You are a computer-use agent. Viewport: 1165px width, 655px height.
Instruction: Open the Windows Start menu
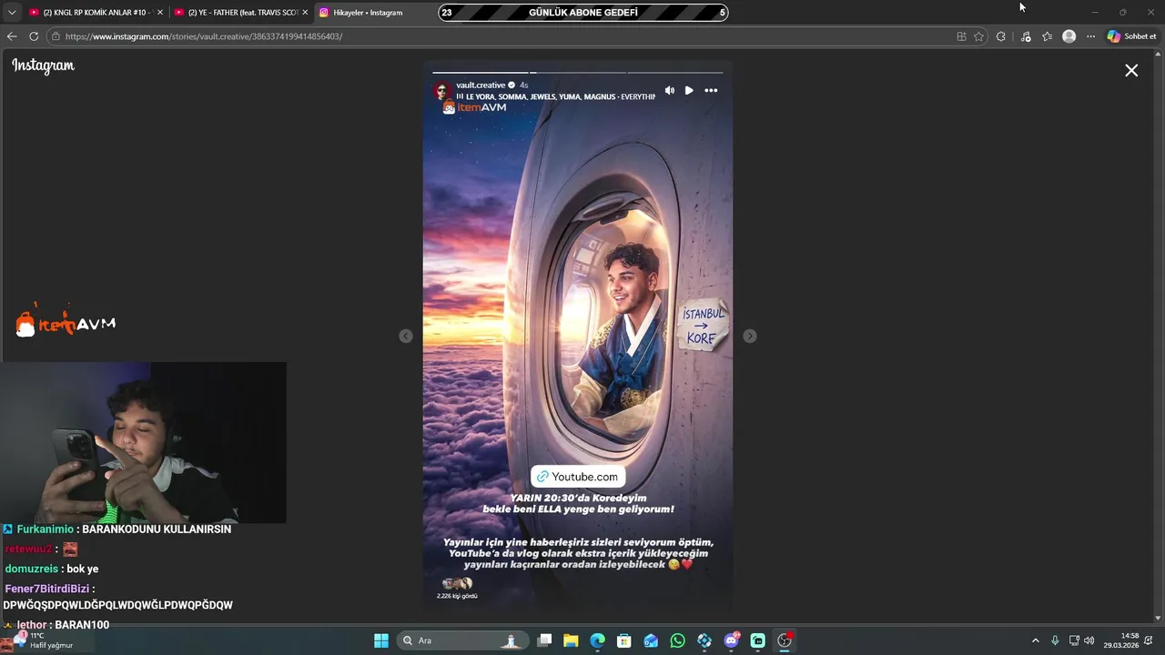tap(381, 640)
